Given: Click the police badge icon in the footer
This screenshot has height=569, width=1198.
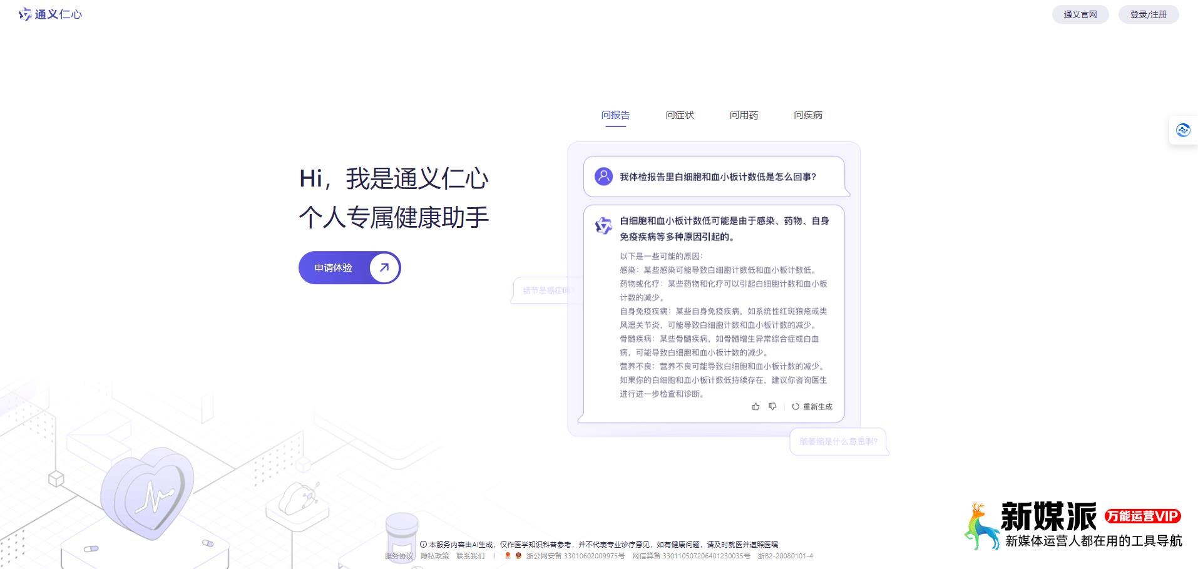Looking at the screenshot, I should (518, 555).
